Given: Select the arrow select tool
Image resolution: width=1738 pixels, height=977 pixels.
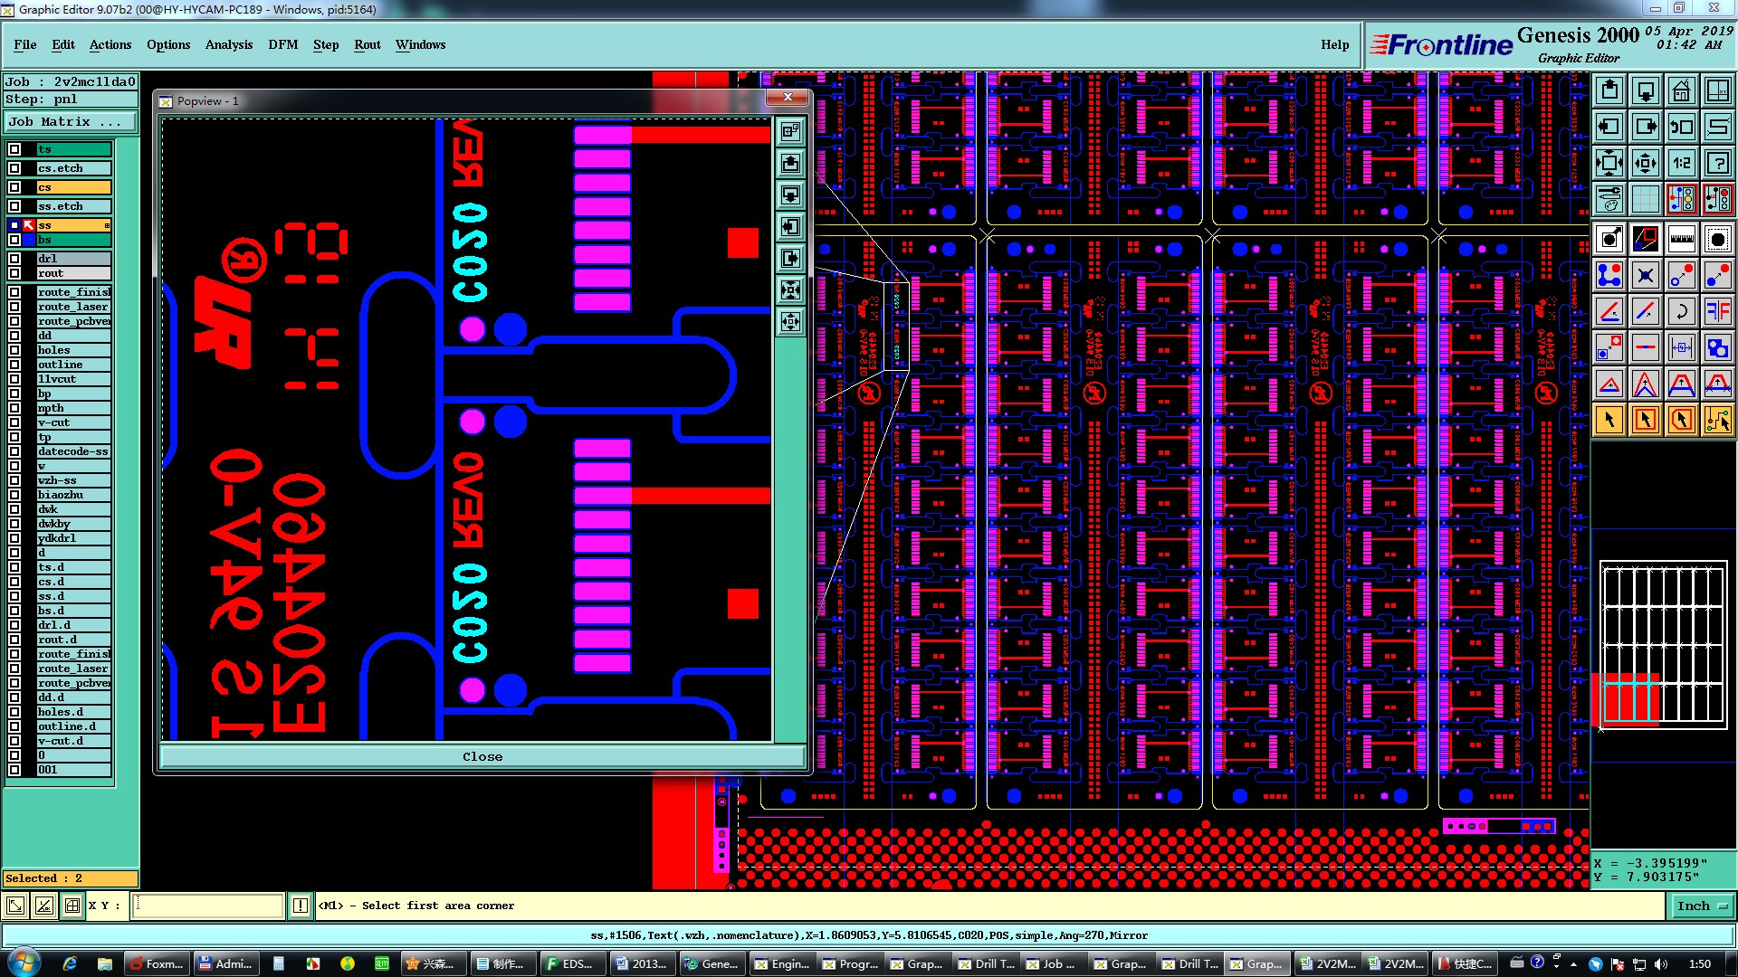Looking at the screenshot, I should point(1609,420).
